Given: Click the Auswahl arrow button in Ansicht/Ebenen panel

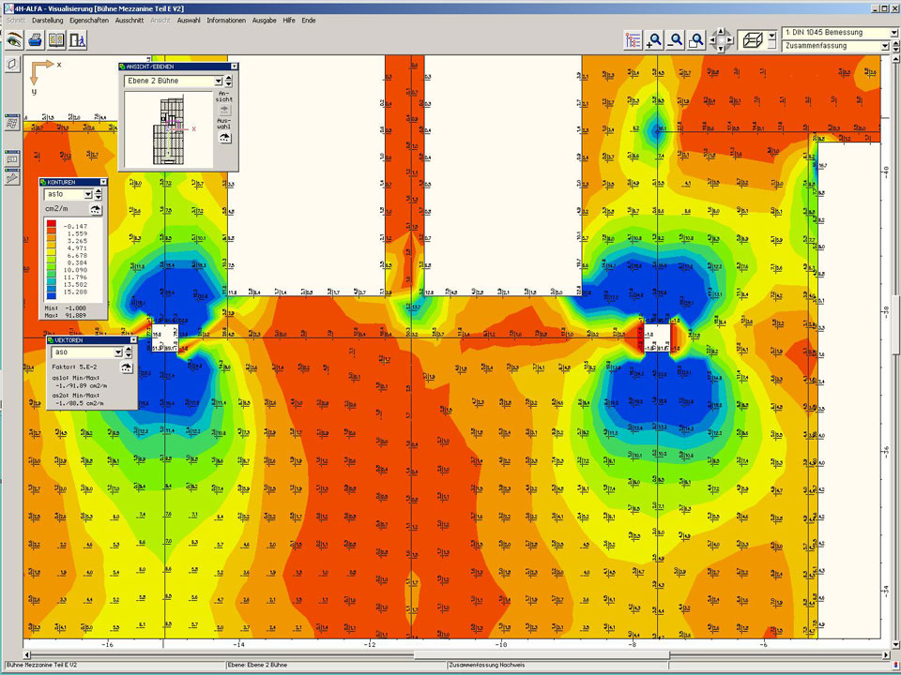Looking at the screenshot, I should (223, 137).
